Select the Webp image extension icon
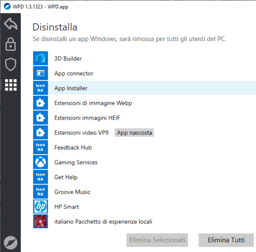Screen dimensions: 256x252 (x=41, y=103)
